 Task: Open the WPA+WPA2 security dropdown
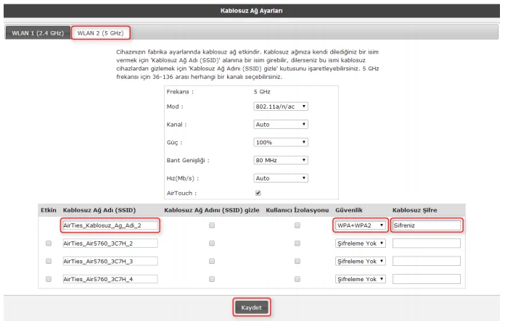pyautogui.click(x=357, y=226)
